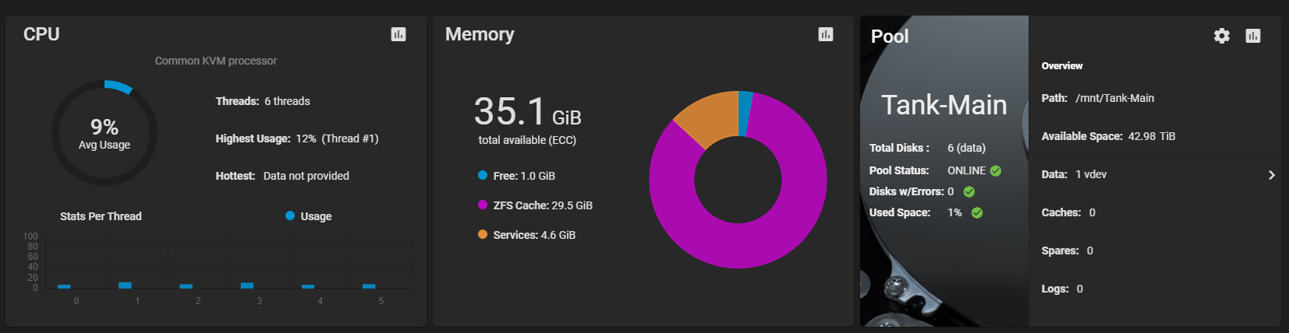Image resolution: width=1289 pixels, height=333 pixels.
Task: Toggle the ZFS Cache legend entry
Action: pyautogui.click(x=536, y=205)
